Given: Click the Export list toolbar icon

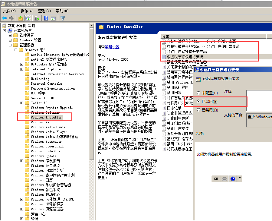Looking at the screenshot, I should point(37,18).
